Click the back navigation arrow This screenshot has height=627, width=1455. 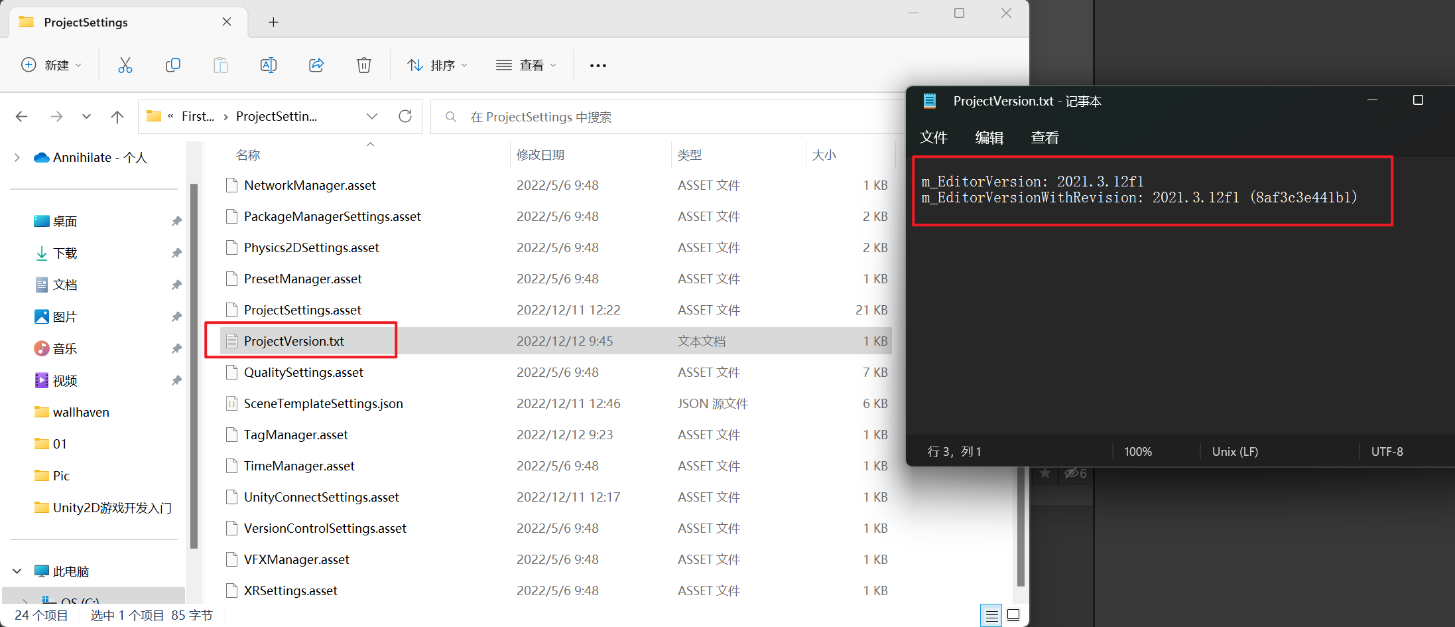point(21,116)
